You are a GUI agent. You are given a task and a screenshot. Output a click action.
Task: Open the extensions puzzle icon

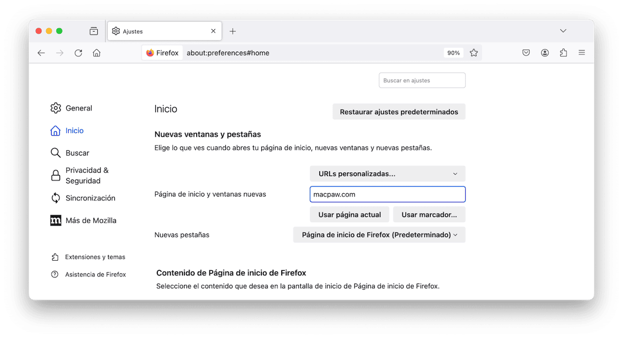coord(564,53)
